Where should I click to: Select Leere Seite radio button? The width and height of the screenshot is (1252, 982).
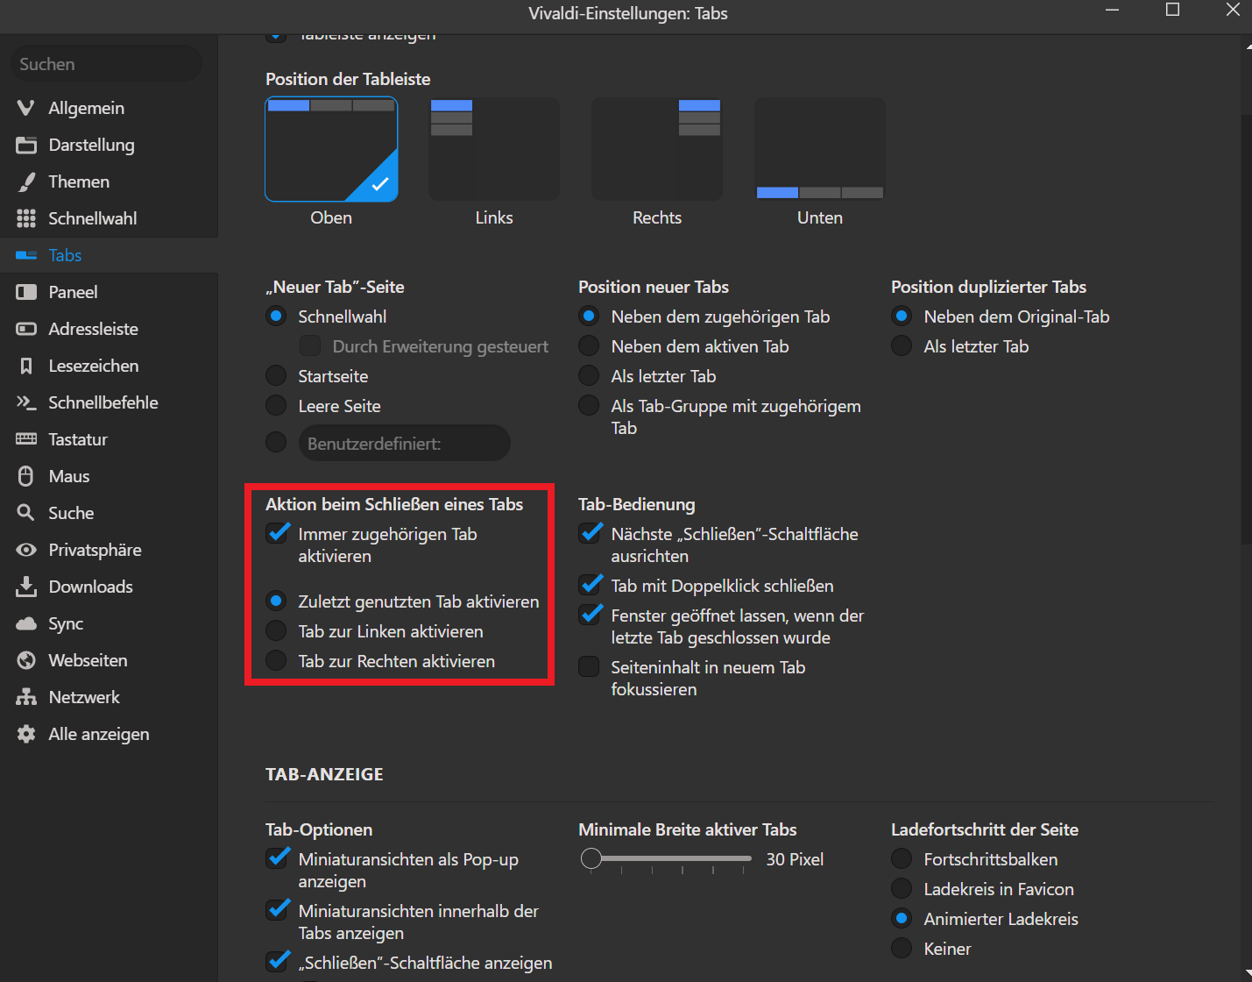point(276,406)
